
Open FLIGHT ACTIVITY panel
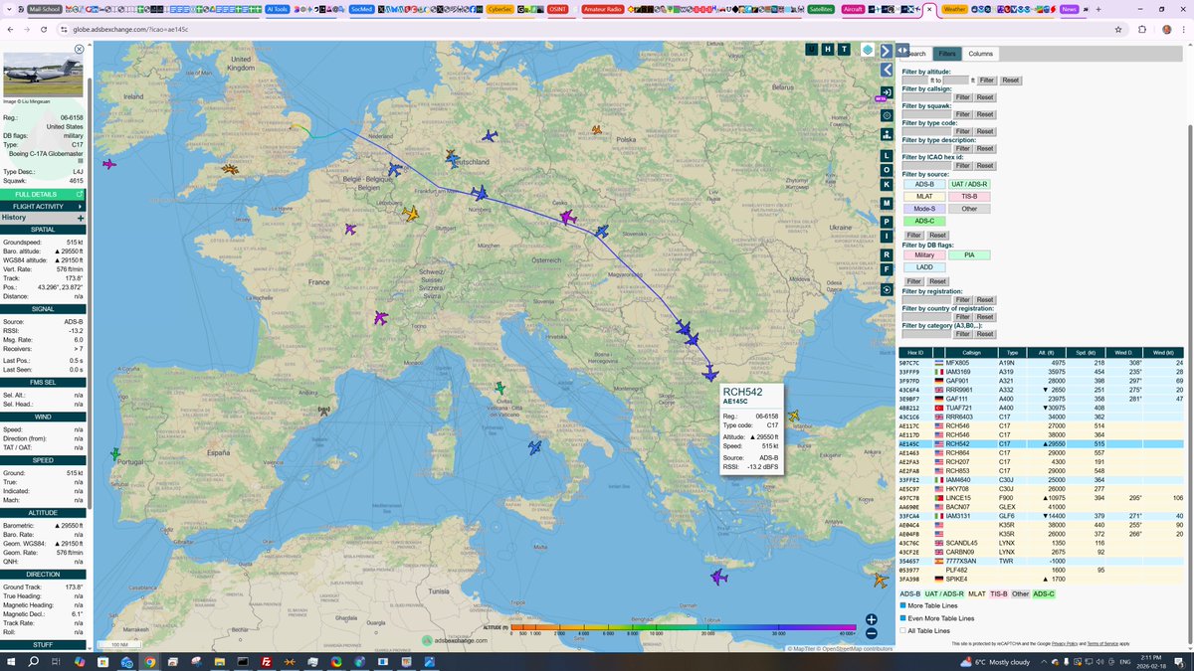click(44, 206)
